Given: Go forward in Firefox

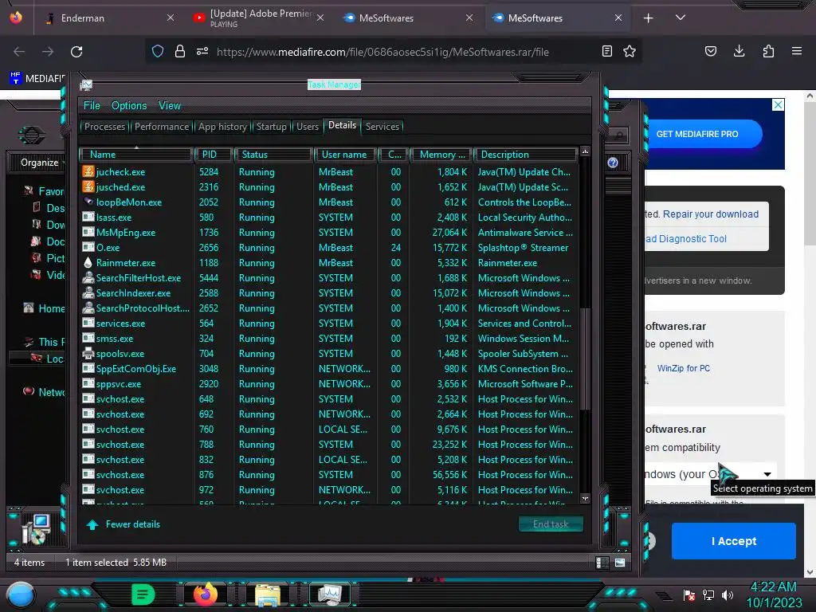Looking at the screenshot, I should coord(48,52).
